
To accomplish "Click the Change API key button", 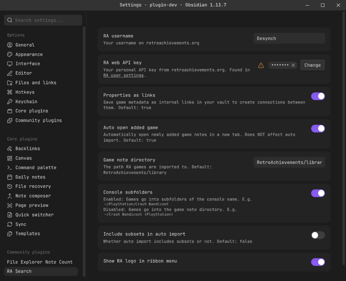I will (313, 65).
